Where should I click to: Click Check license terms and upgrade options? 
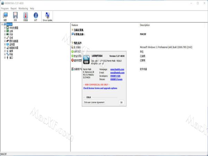[x=100, y=88]
